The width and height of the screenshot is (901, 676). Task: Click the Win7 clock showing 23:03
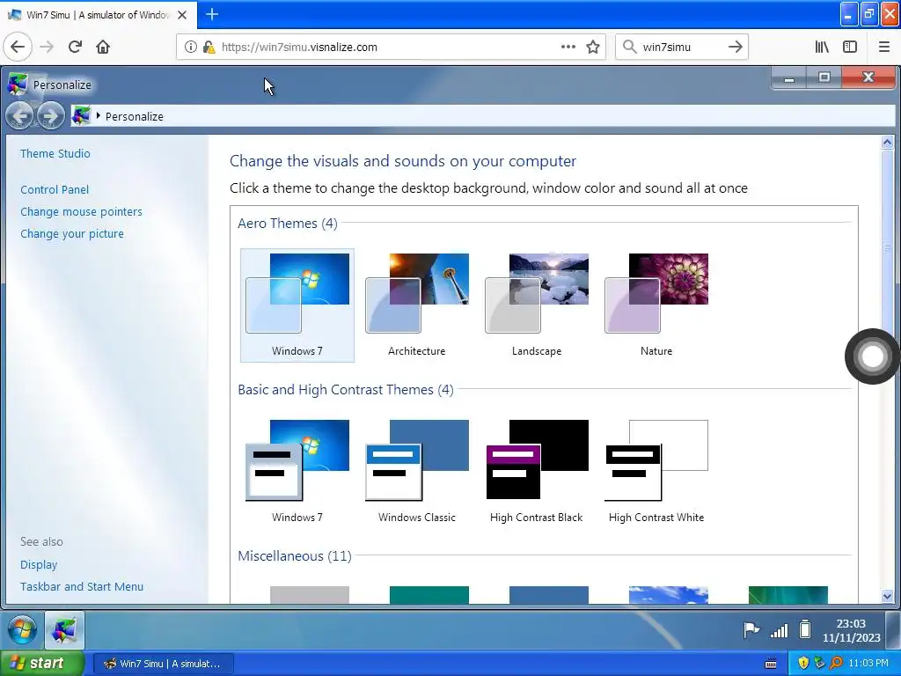point(851,630)
